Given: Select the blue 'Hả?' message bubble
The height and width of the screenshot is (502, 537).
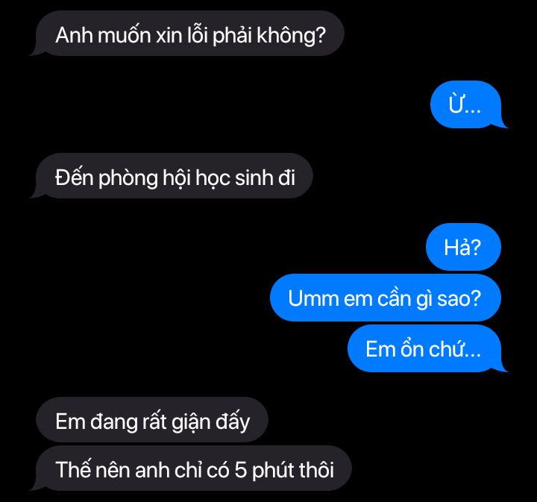Looking at the screenshot, I should click(x=463, y=247).
